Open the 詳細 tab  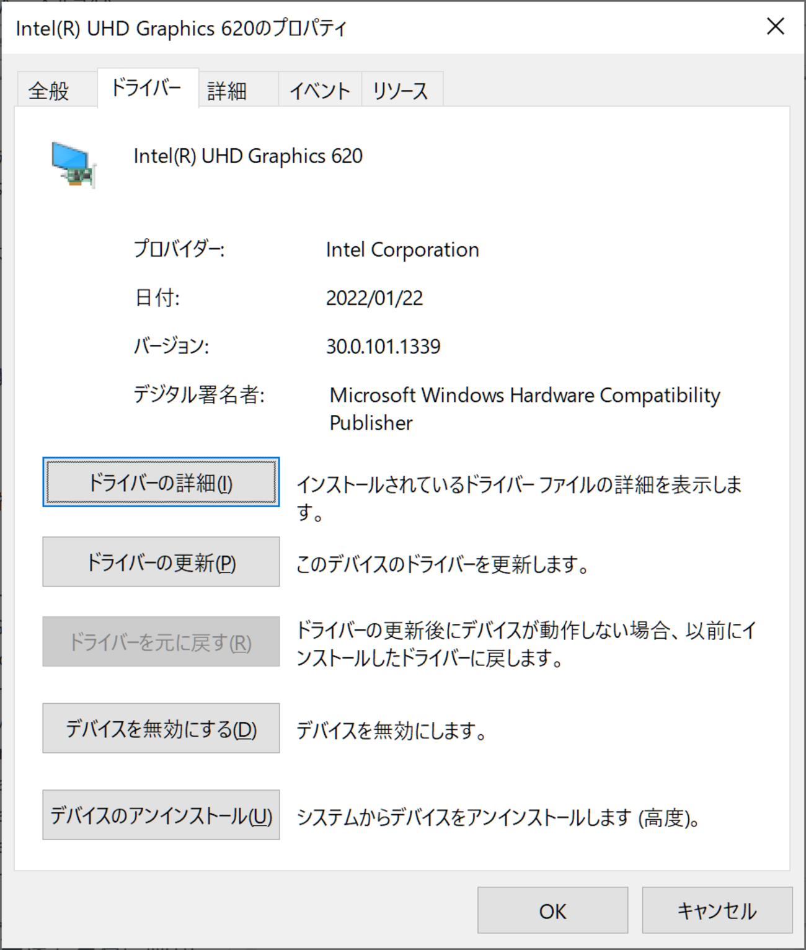coord(238,91)
